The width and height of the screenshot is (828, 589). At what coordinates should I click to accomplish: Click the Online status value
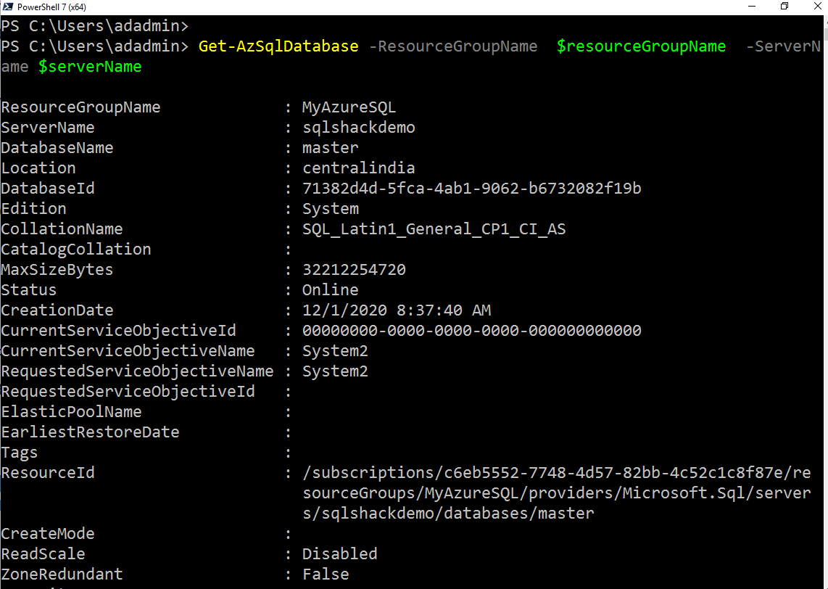[x=330, y=290]
